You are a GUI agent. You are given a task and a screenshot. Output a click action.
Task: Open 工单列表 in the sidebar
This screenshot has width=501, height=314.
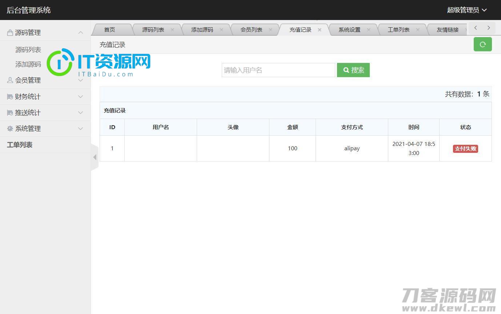tap(20, 145)
